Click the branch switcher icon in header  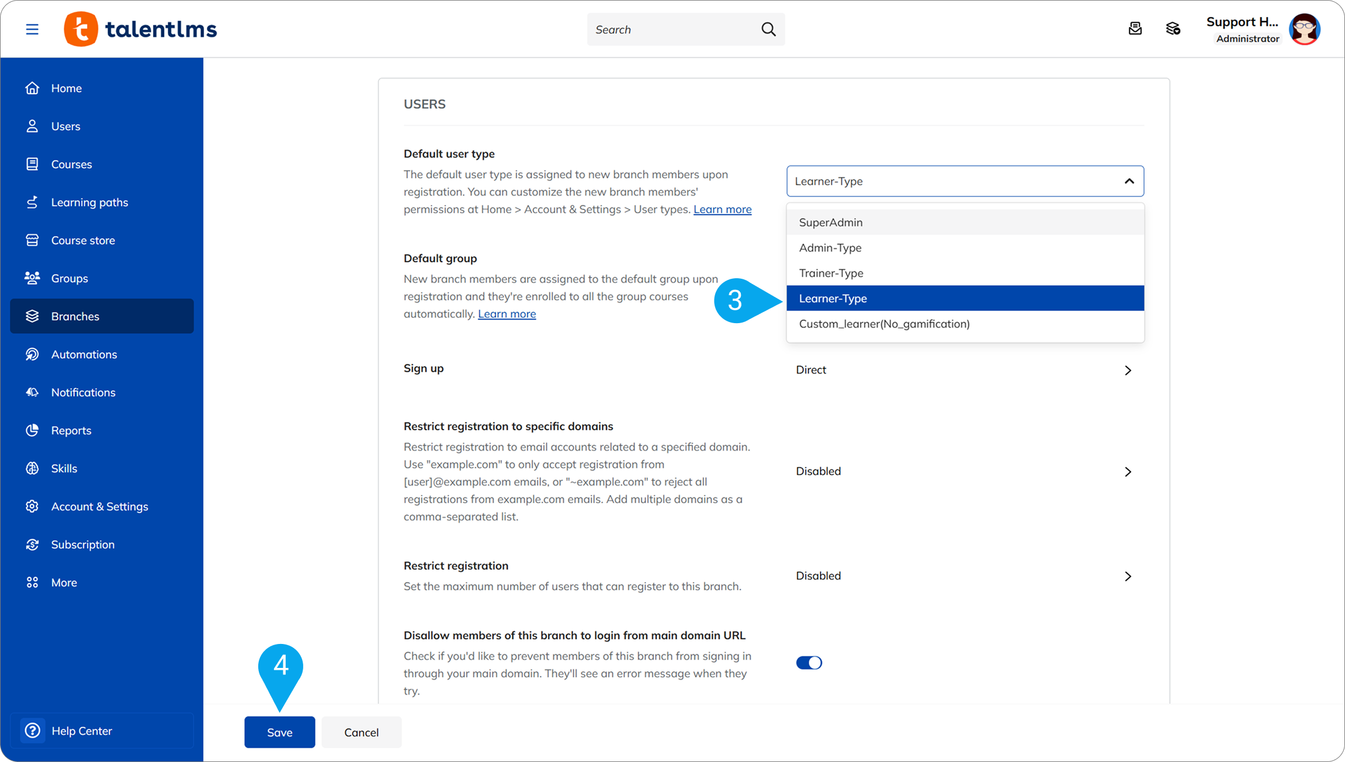tap(1173, 29)
